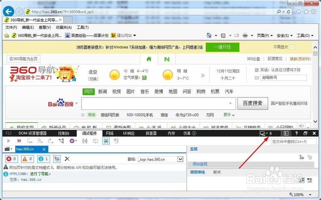Open Favorites star icon at top right

pos(306,12)
